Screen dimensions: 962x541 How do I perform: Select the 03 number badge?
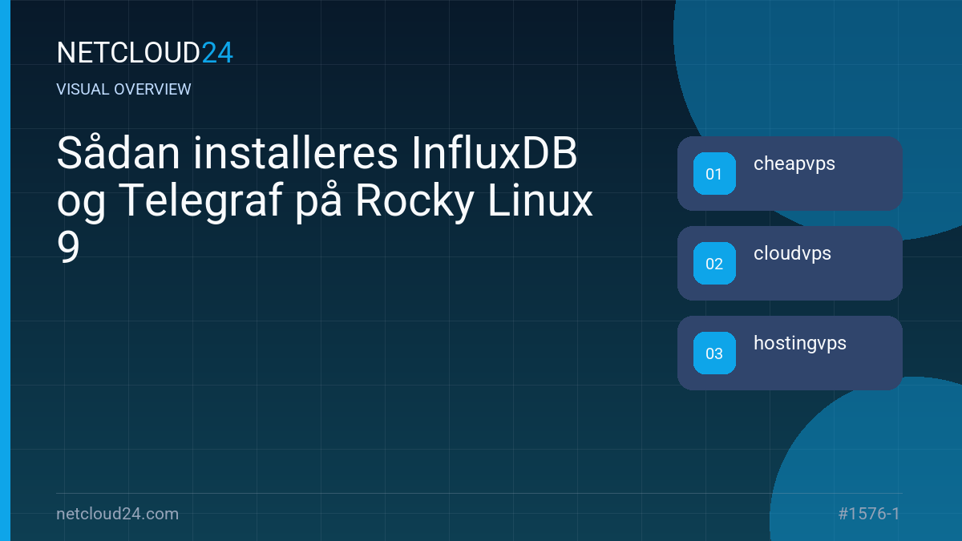coord(714,353)
